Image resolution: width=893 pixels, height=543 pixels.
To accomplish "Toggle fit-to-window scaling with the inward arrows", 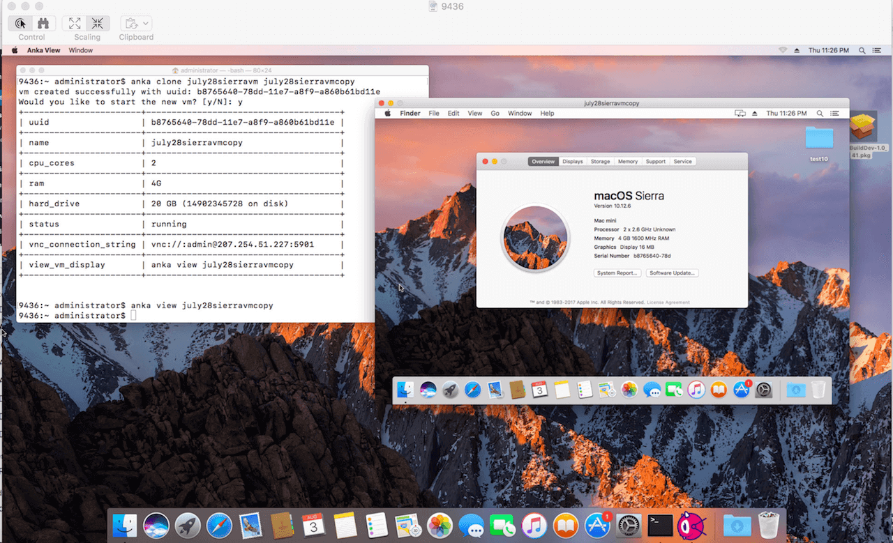I will pyautogui.click(x=98, y=23).
